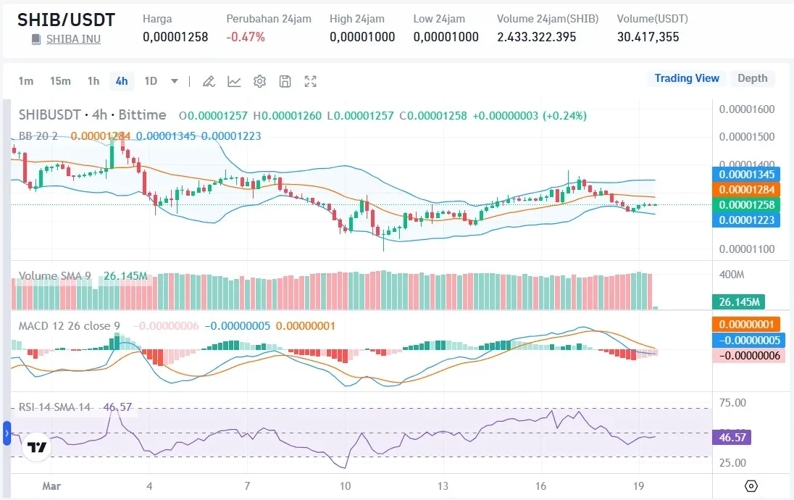Image resolution: width=794 pixels, height=500 pixels.
Task: Switch to the Trading View tab
Action: tap(687, 78)
